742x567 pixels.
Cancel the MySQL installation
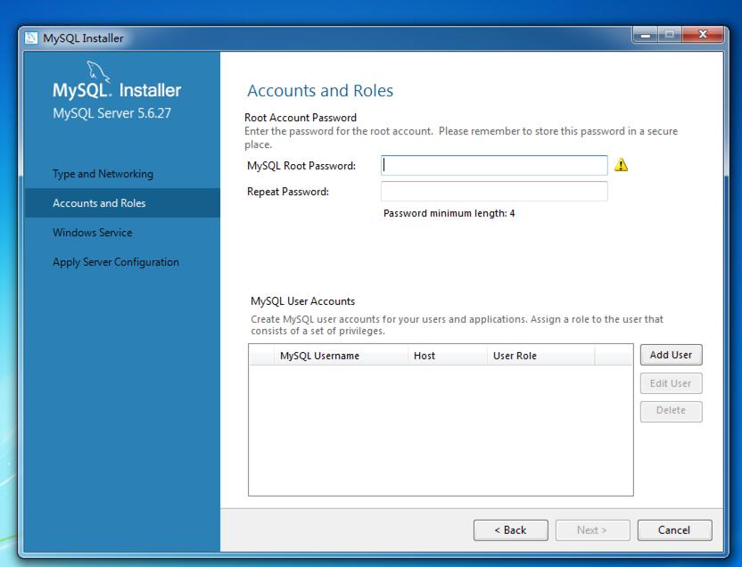click(674, 530)
